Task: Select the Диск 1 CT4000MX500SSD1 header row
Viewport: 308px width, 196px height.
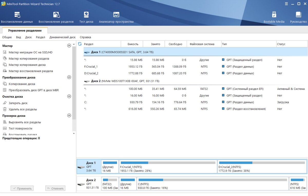Action: coord(196,52)
